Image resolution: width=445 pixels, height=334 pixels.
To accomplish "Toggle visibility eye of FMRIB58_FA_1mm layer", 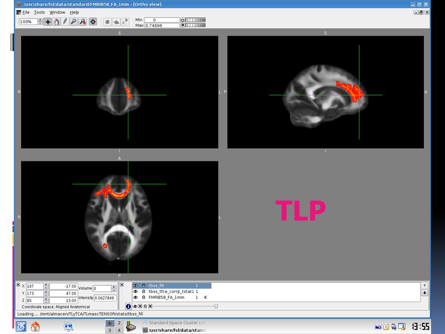I will point(135,297).
